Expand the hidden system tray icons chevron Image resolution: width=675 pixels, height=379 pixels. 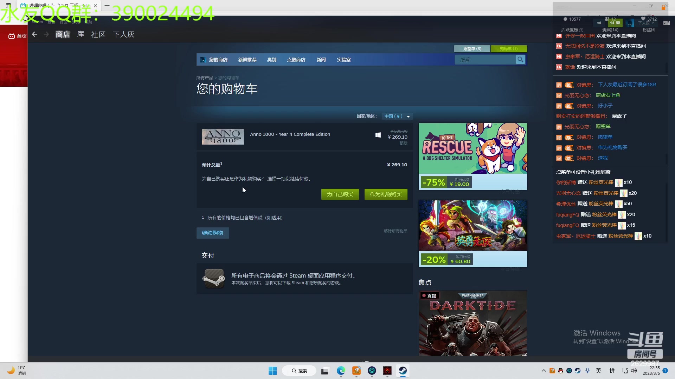coord(544,371)
